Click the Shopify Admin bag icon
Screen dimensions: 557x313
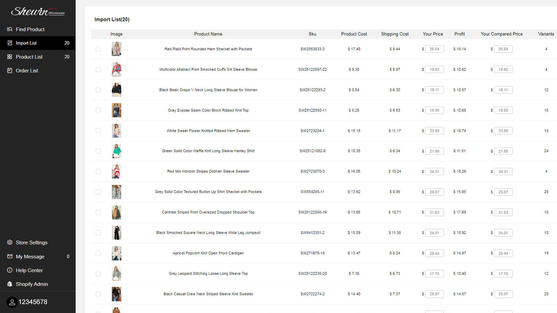[x=10, y=284]
